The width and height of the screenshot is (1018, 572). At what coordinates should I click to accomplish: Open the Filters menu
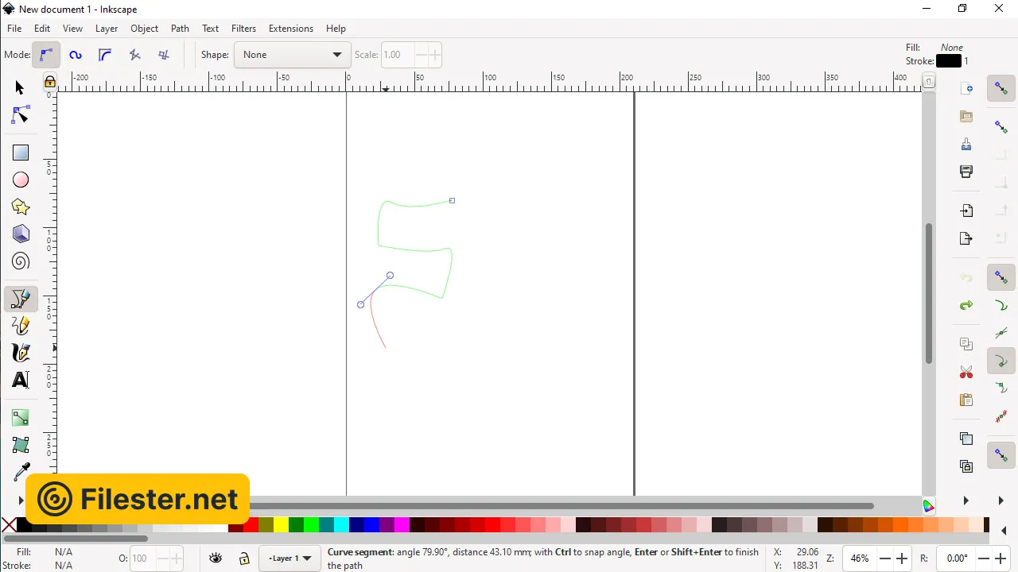pyautogui.click(x=243, y=29)
